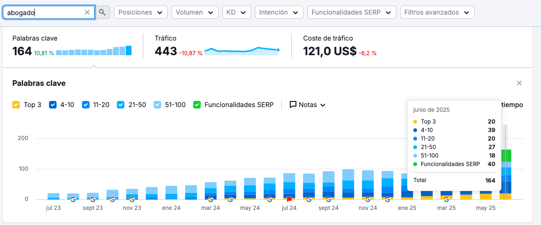The image size is (541, 225).
Task: Click the red flag note on jul 24
Action: point(289,200)
